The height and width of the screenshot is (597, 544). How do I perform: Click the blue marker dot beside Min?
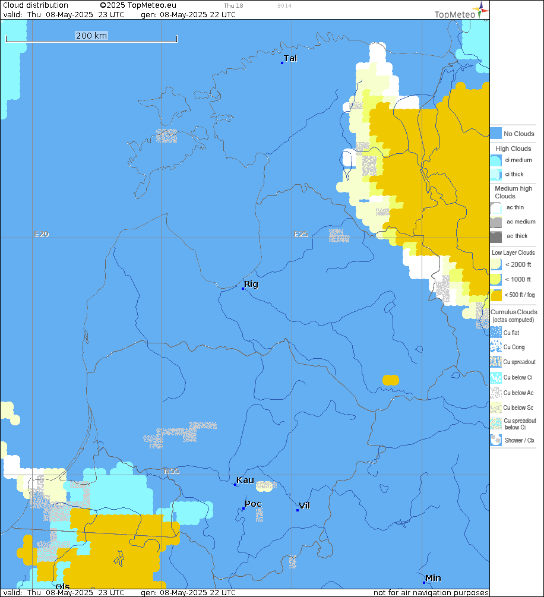click(423, 583)
